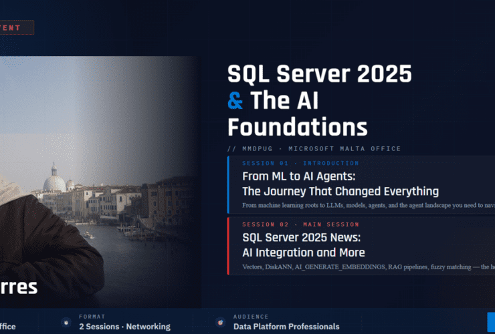Click the speaker name ending in rres
This screenshot has height=334, width=495.
(x=19, y=287)
